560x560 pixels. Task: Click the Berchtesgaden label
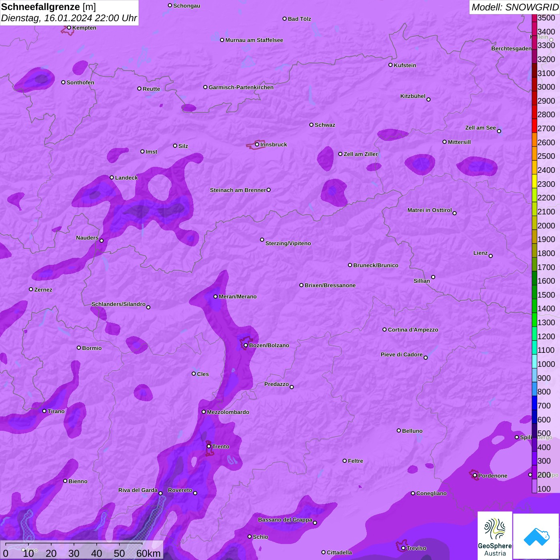511,48
